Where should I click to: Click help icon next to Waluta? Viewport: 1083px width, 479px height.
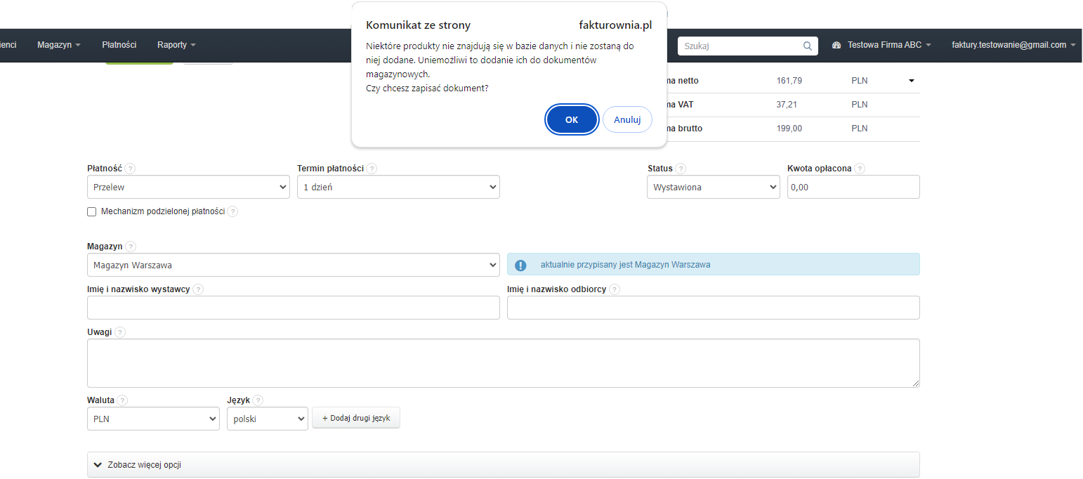click(123, 401)
